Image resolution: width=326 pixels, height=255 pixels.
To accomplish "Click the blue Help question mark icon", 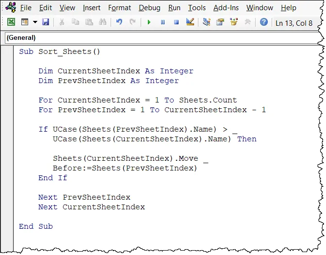I will pyautogui.click(x=263, y=22).
